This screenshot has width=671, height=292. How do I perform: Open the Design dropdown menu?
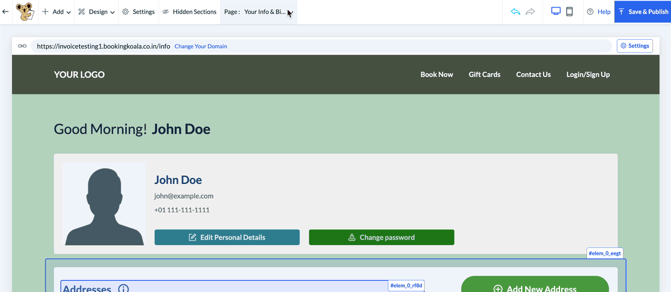pos(96,11)
